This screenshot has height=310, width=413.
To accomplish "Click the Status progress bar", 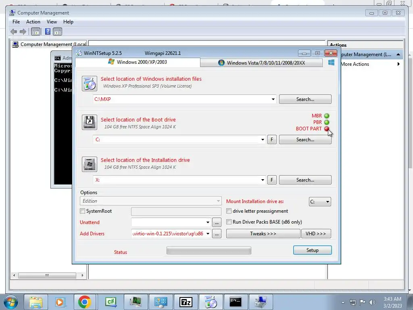I will 209,250.
